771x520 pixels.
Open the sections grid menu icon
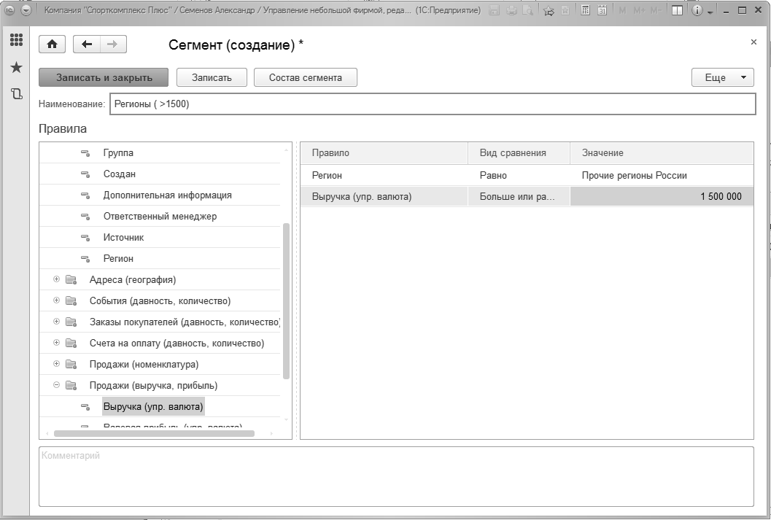pyautogui.click(x=16, y=40)
